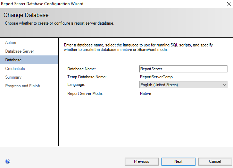Select the Database Server step
This screenshot has height=168, width=233.
tap(19, 51)
